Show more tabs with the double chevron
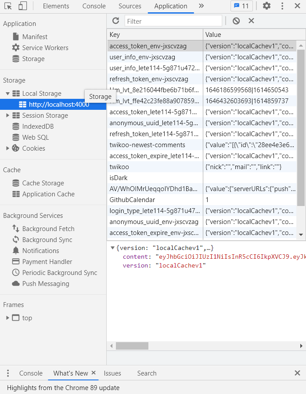The height and width of the screenshot is (394, 306). pyautogui.click(x=201, y=6)
